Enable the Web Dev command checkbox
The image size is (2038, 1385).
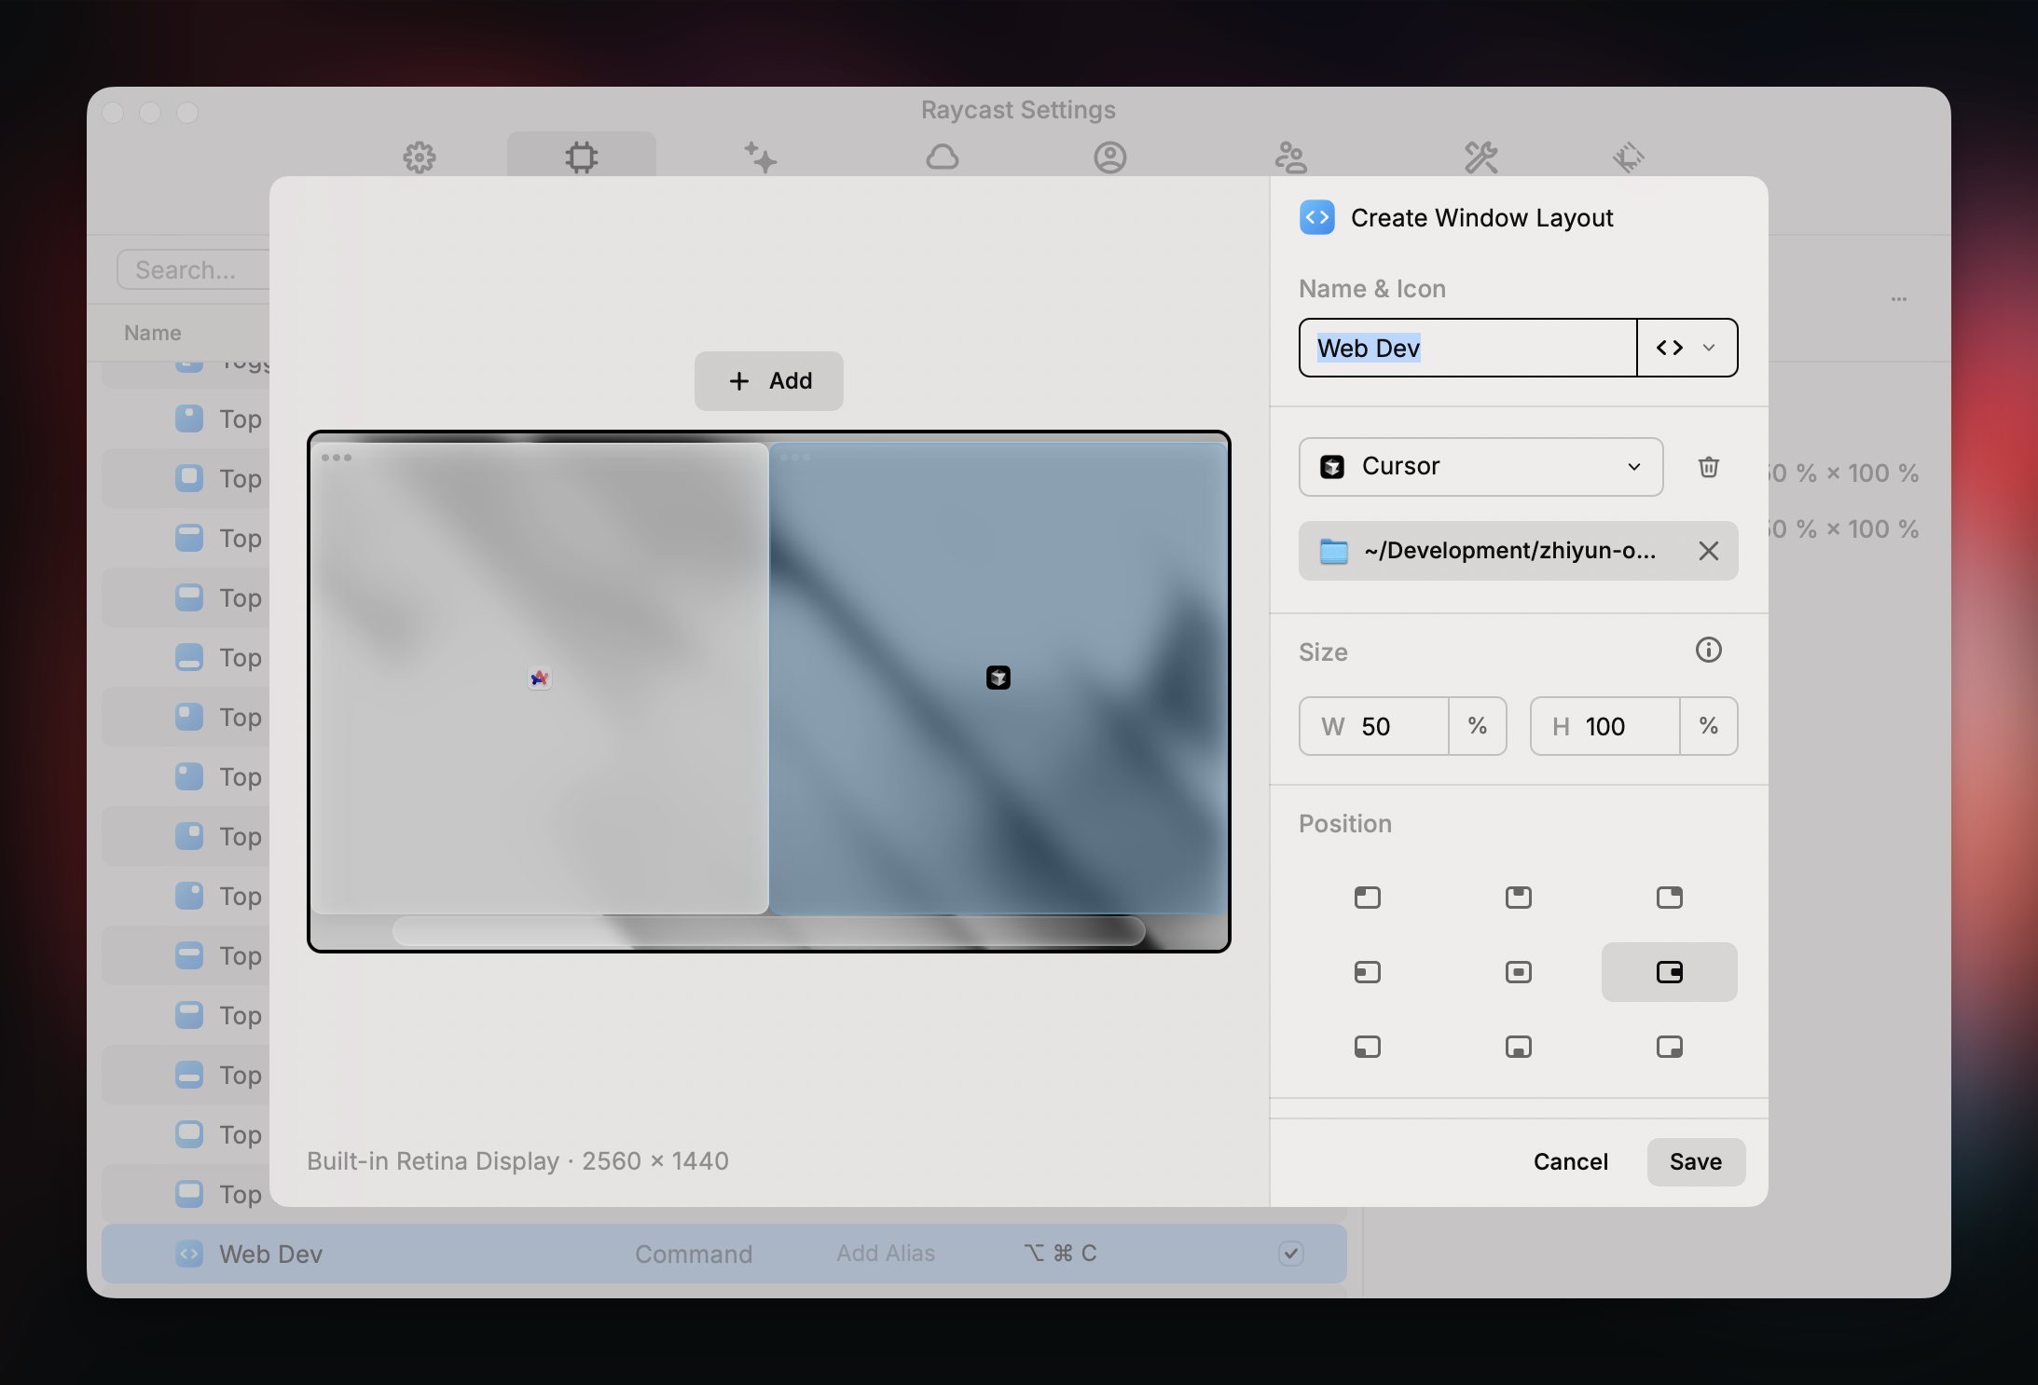tap(1289, 1254)
